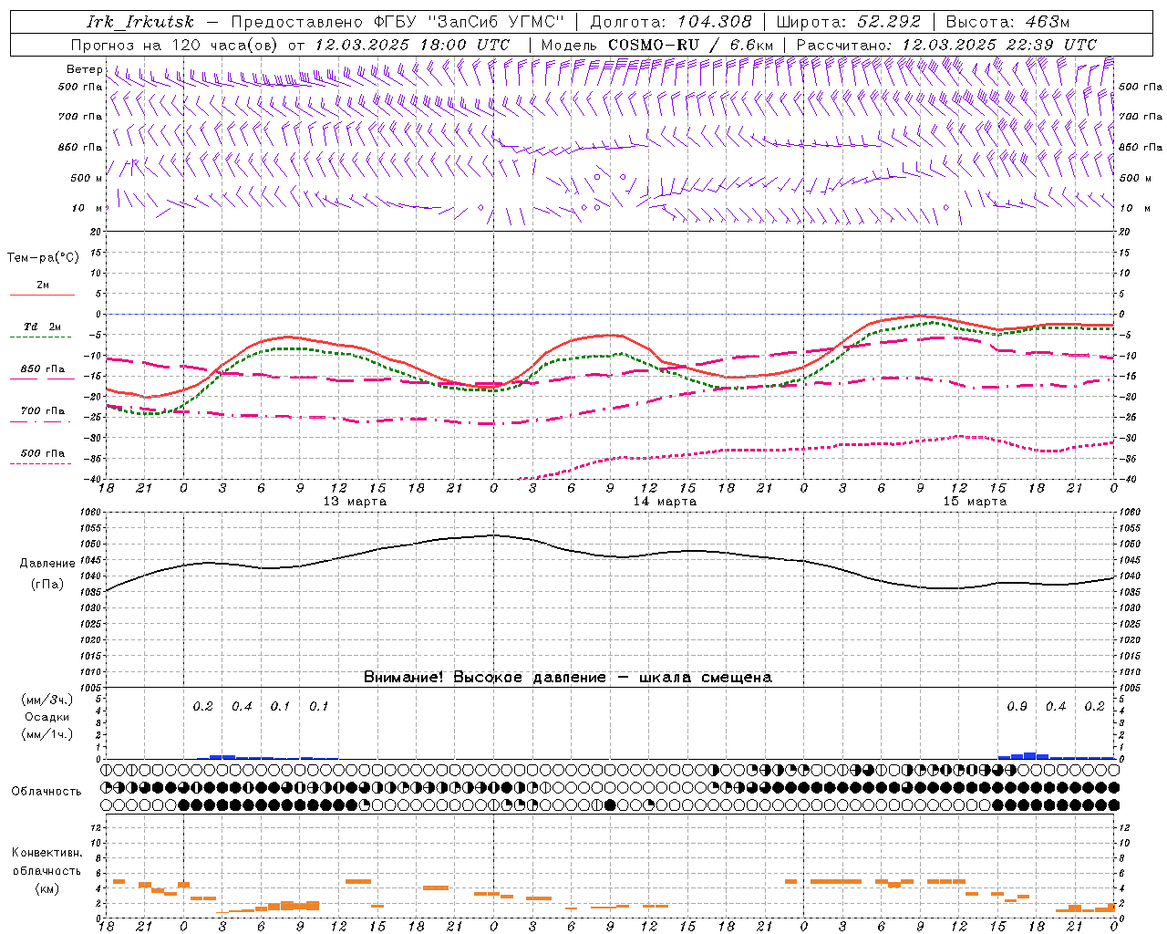The width and height of the screenshot is (1167, 934).
Task: Click the Ветер wind panel label
Action: (x=84, y=69)
